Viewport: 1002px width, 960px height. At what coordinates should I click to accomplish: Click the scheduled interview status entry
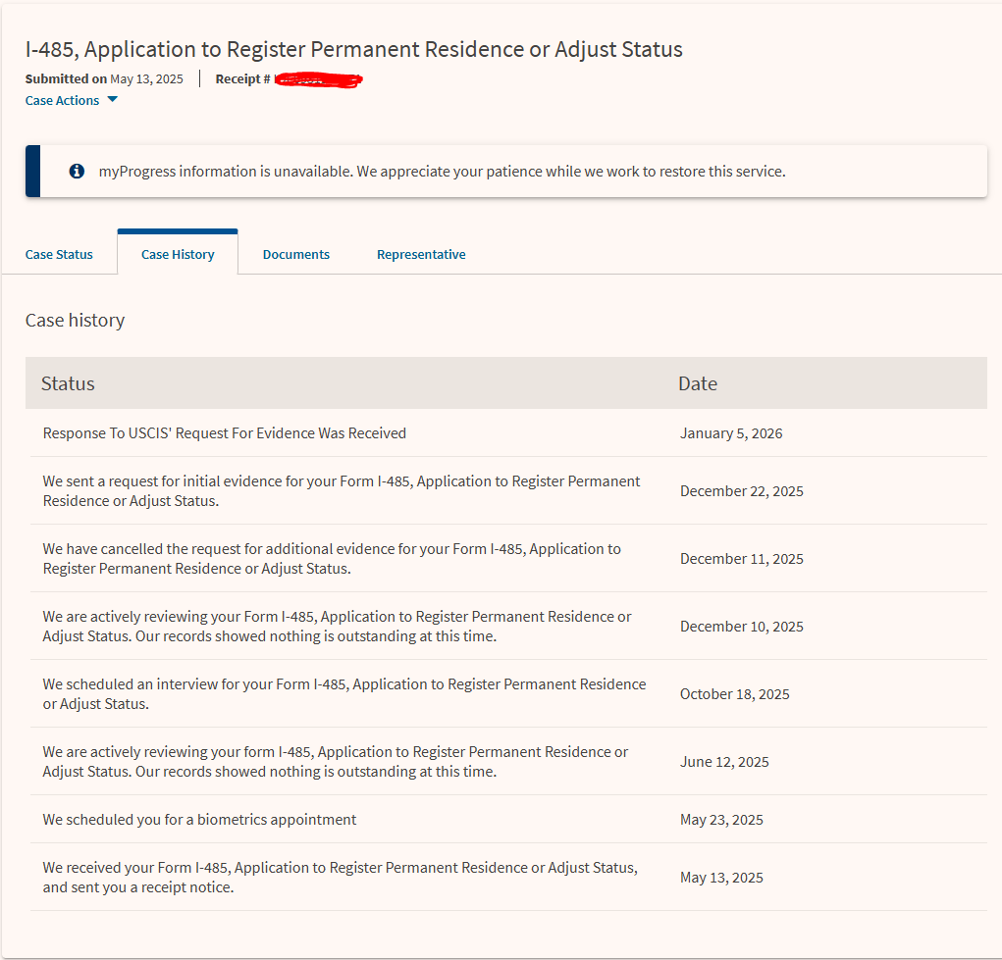point(343,693)
